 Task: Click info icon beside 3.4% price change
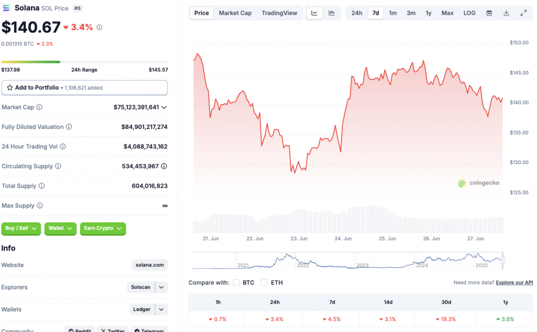pyautogui.click(x=99, y=27)
